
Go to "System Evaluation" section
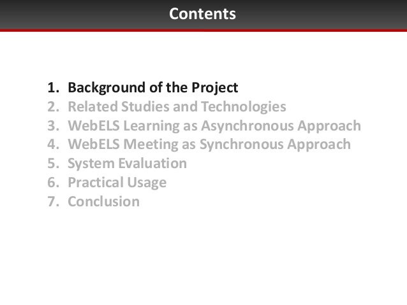click(x=127, y=164)
